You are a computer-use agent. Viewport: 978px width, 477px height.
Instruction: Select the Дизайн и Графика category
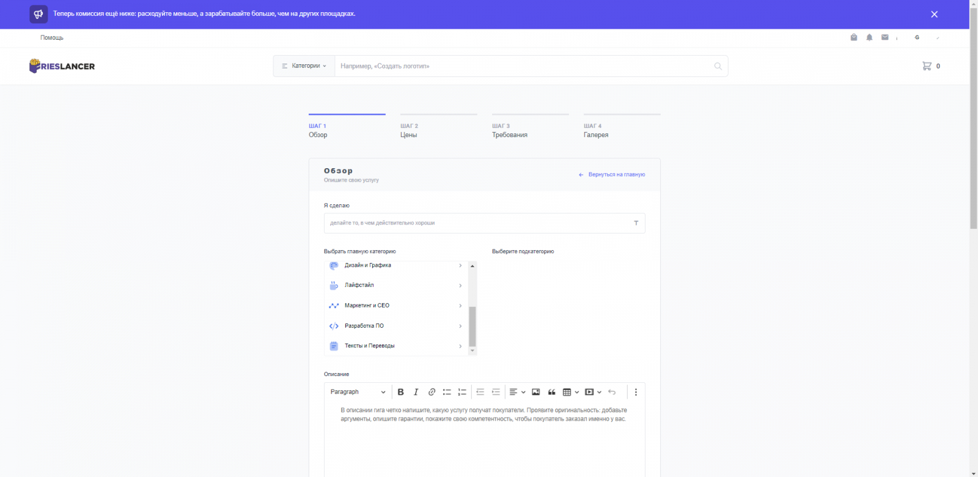[395, 265]
